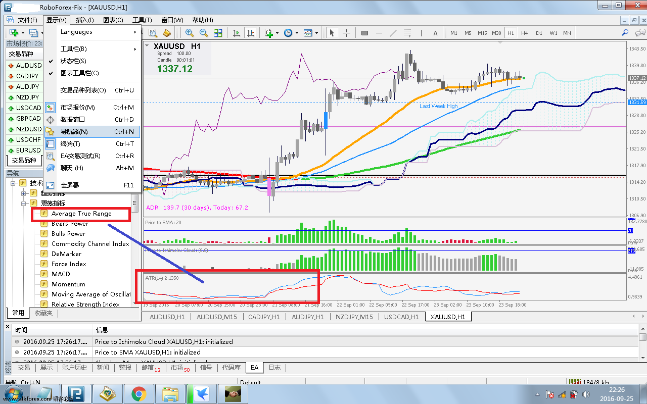
Task: Switch to the AUDUSD,M15 chart tab
Action: click(x=216, y=317)
